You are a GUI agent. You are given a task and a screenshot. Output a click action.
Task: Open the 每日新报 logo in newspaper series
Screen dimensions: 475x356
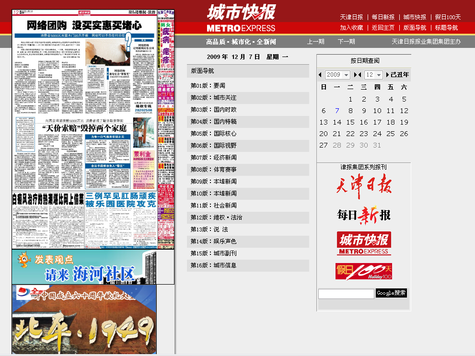pos(364,215)
